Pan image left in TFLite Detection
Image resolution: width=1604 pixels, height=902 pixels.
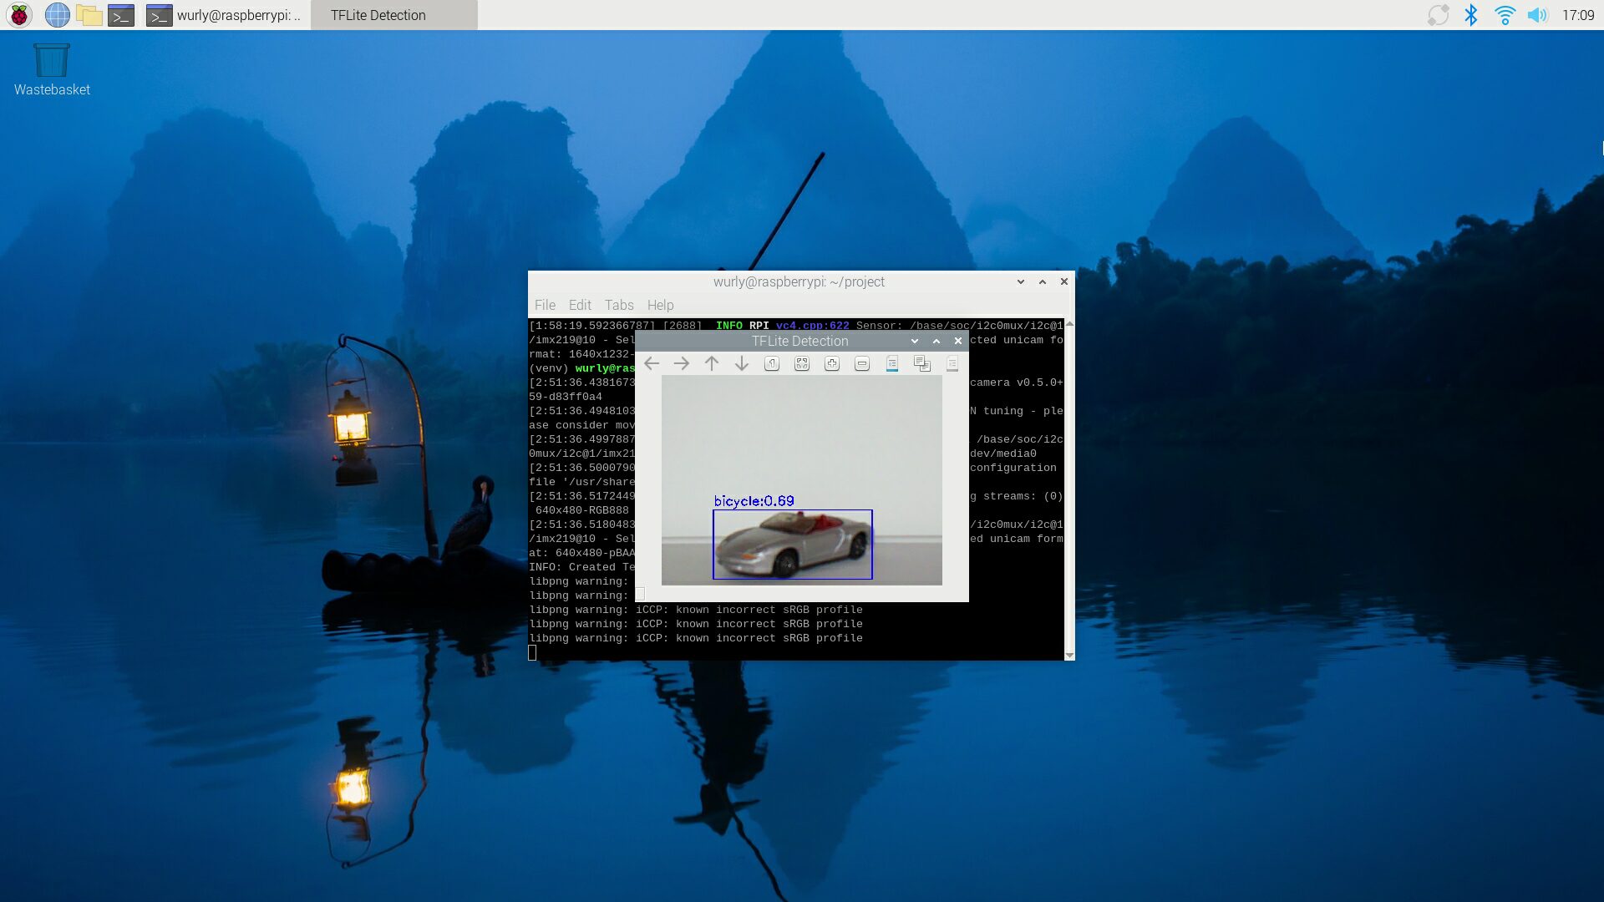pos(652,363)
